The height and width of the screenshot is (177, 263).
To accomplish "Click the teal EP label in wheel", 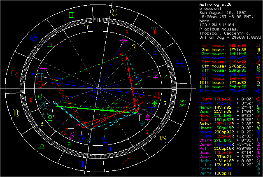I will (40, 77).
